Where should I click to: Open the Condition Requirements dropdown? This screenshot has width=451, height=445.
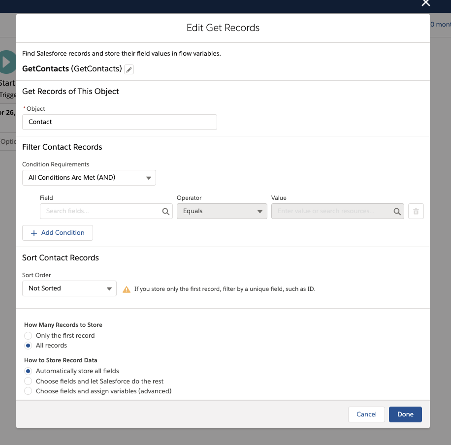click(x=89, y=178)
